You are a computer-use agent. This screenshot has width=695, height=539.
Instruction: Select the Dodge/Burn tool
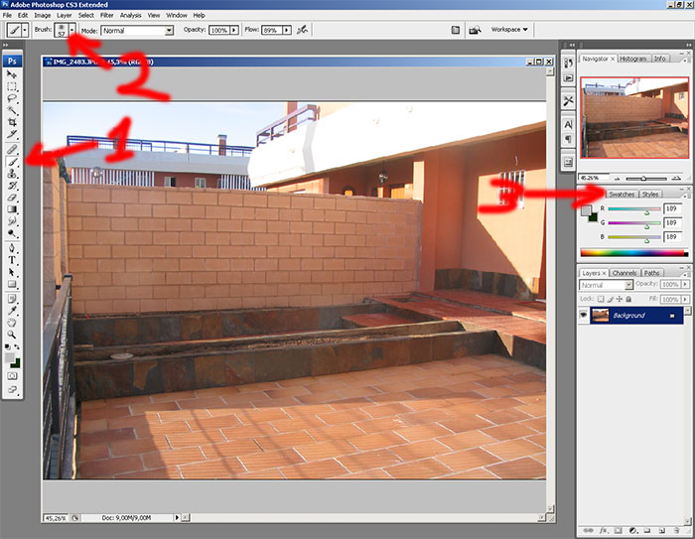[12, 232]
